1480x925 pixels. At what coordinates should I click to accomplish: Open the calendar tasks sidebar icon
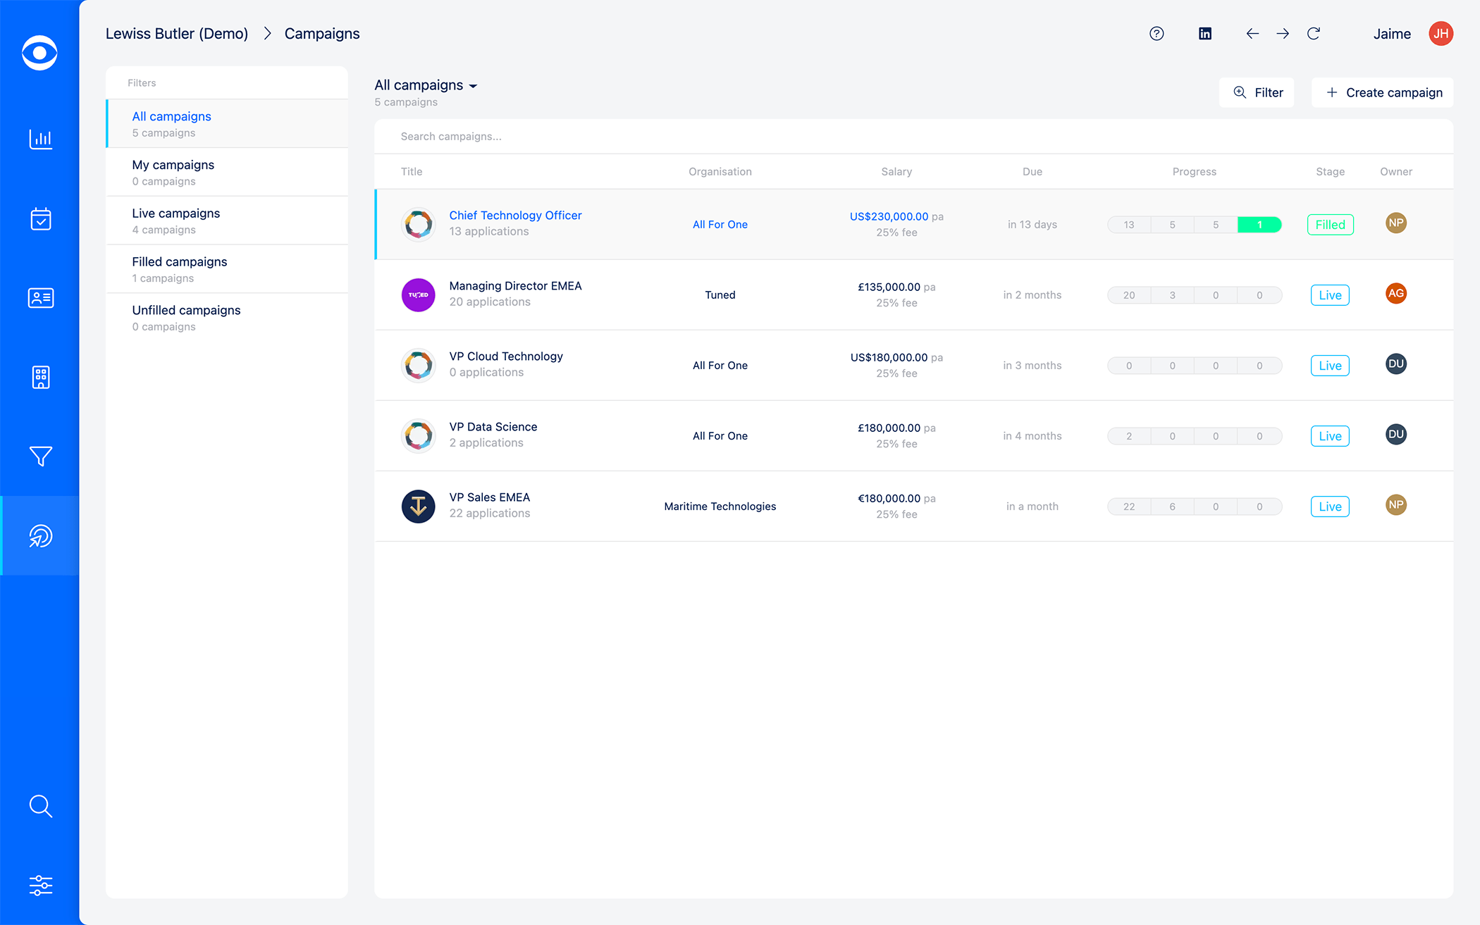coord(40,219)
